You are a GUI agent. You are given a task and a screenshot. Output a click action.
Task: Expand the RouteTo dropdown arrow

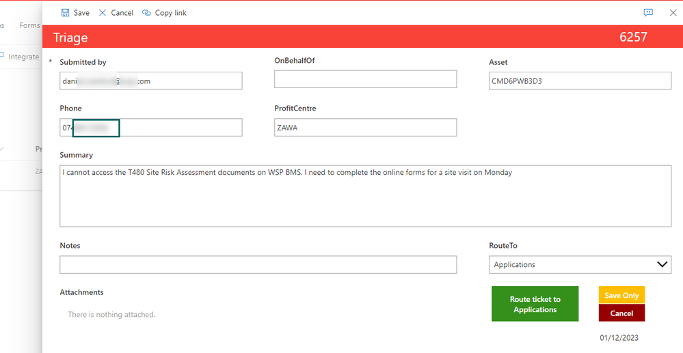662,265
